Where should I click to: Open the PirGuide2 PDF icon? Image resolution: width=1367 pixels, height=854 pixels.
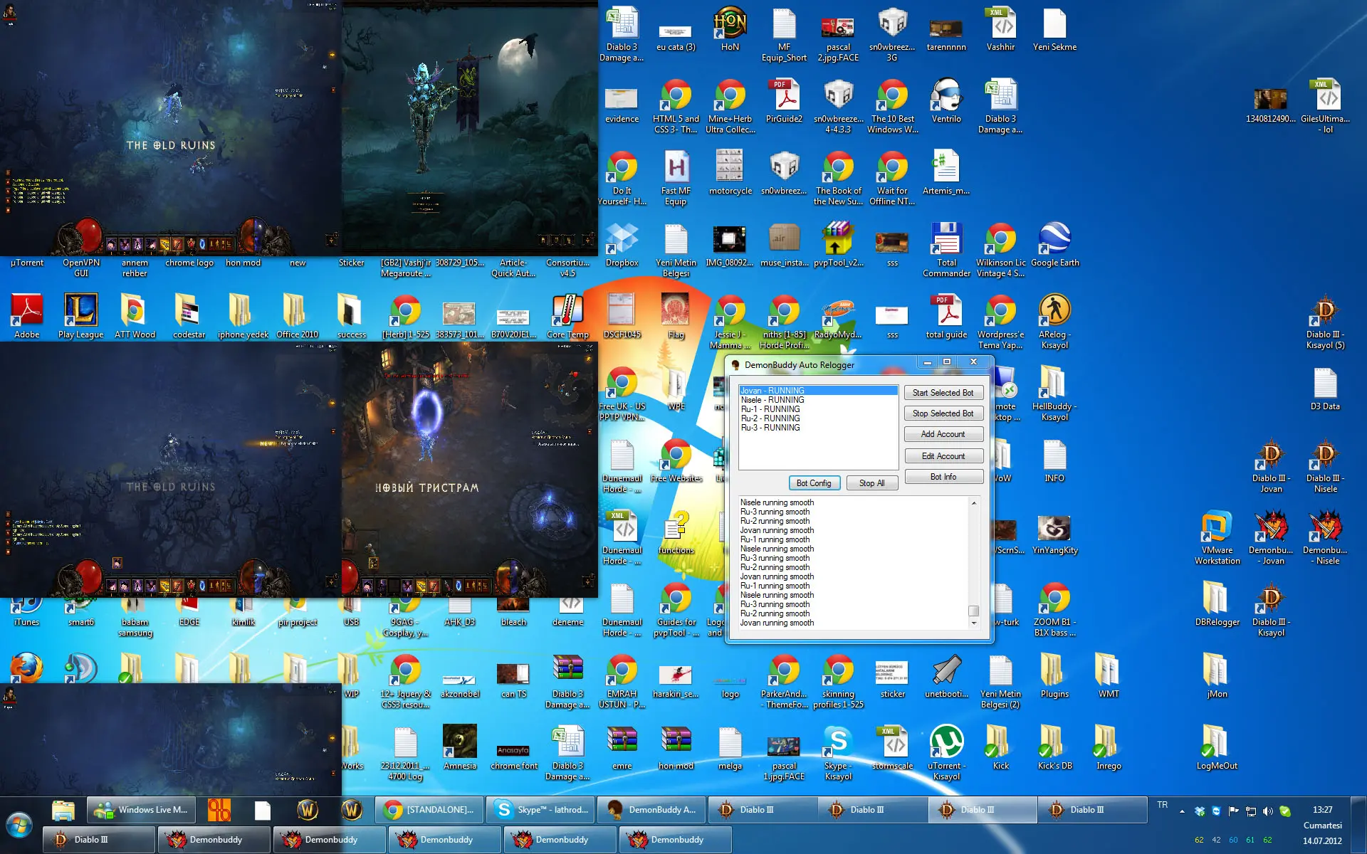click(x=784, y=100)
